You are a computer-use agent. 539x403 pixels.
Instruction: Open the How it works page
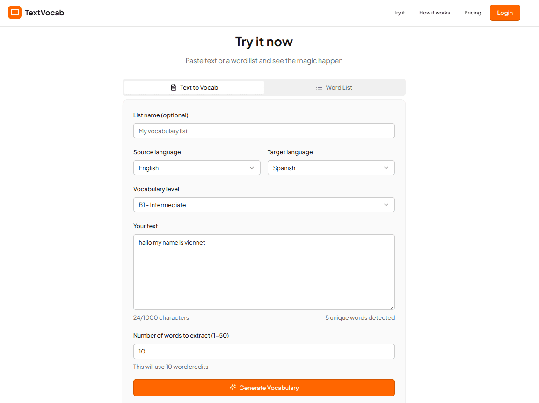point(434,13)
